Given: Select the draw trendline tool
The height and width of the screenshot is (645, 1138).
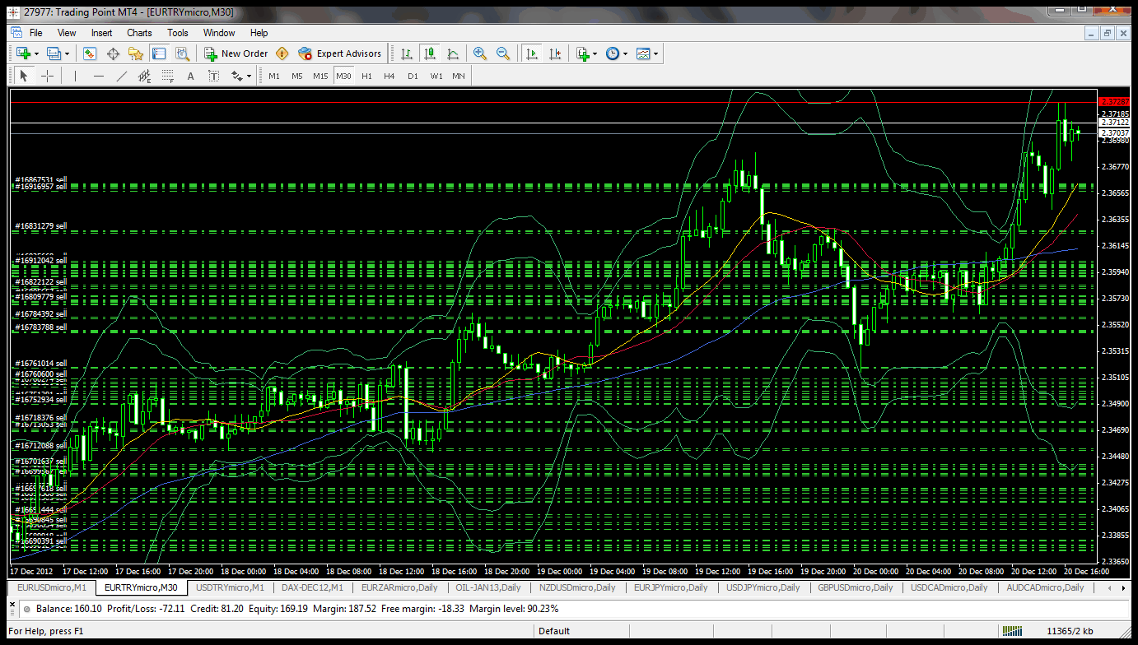Looking at the screenshot, I should pyautogui.click(x=122, y=76).
